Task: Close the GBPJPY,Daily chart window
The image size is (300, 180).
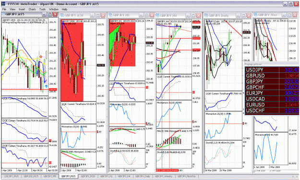Action: pos(249,15)
